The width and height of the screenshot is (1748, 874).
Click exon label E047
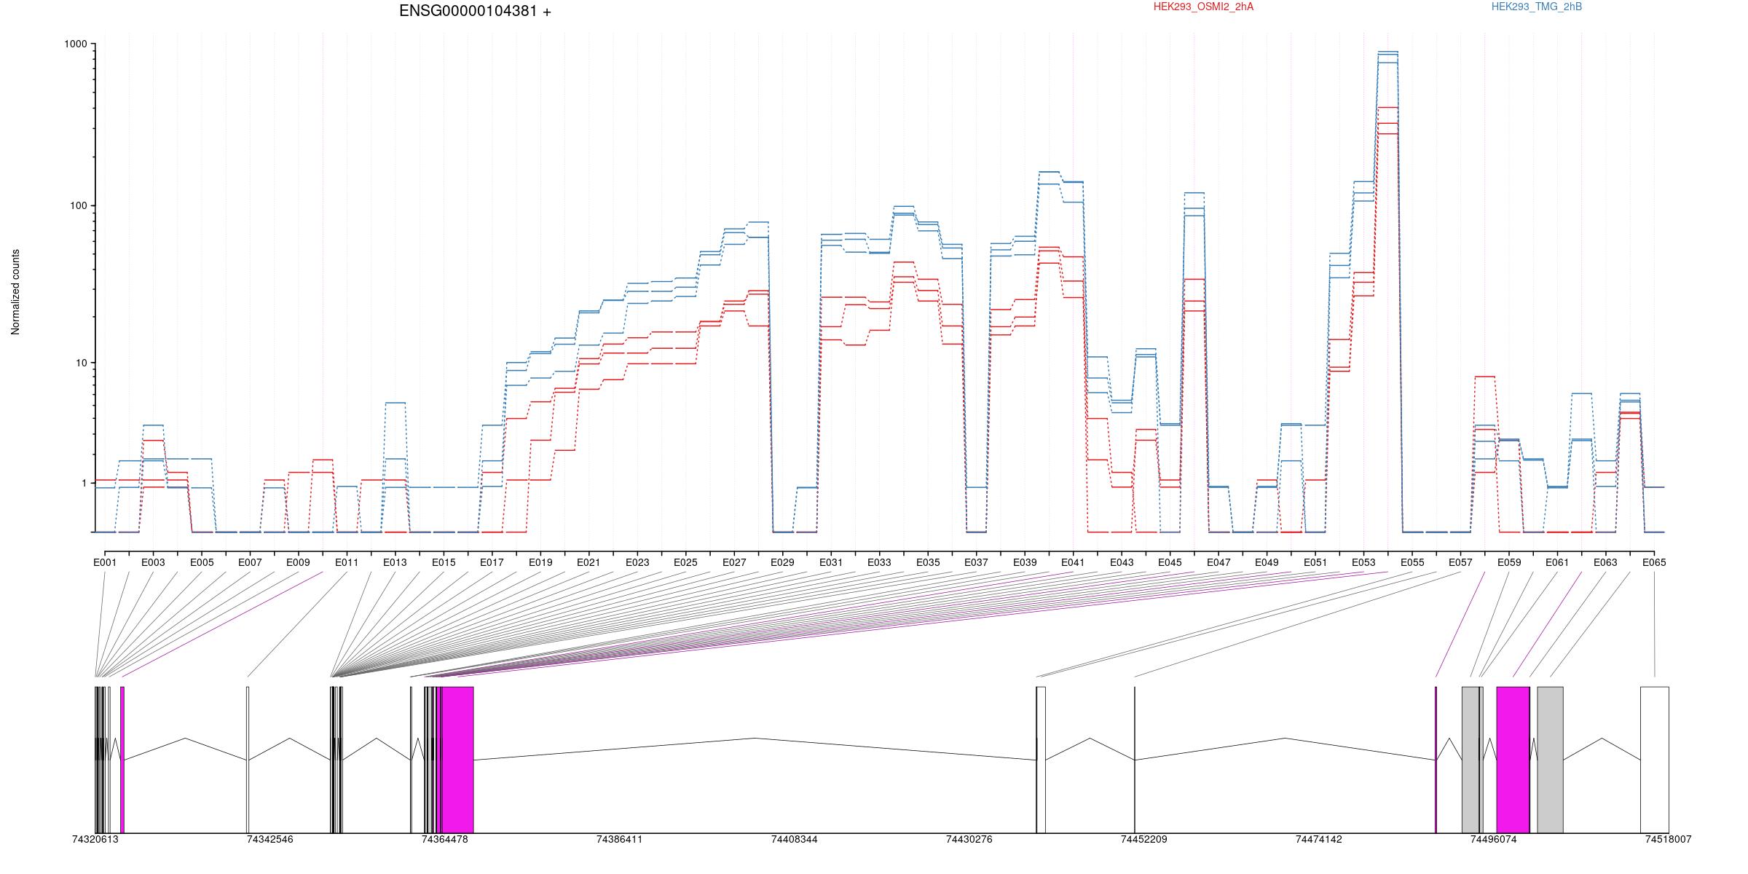click(1219, 562)
